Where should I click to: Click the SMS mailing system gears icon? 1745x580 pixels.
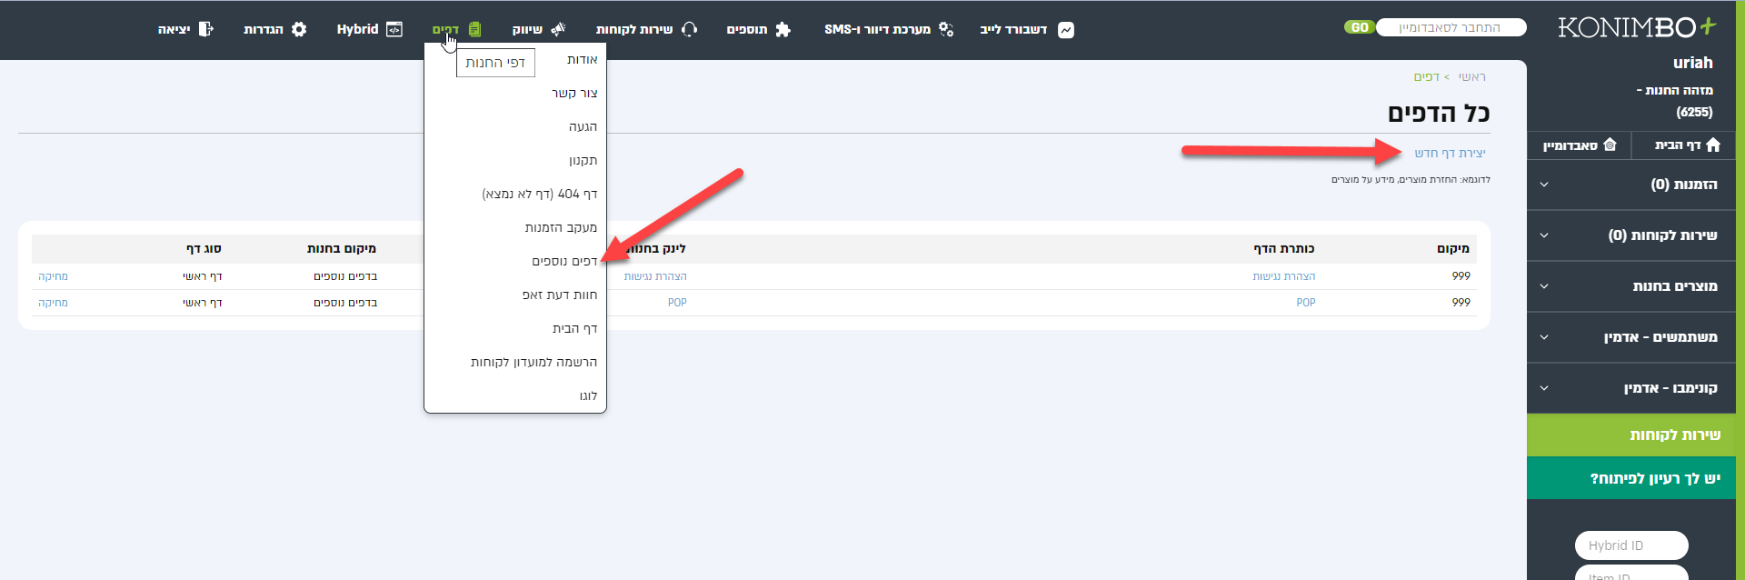[946, 29]
